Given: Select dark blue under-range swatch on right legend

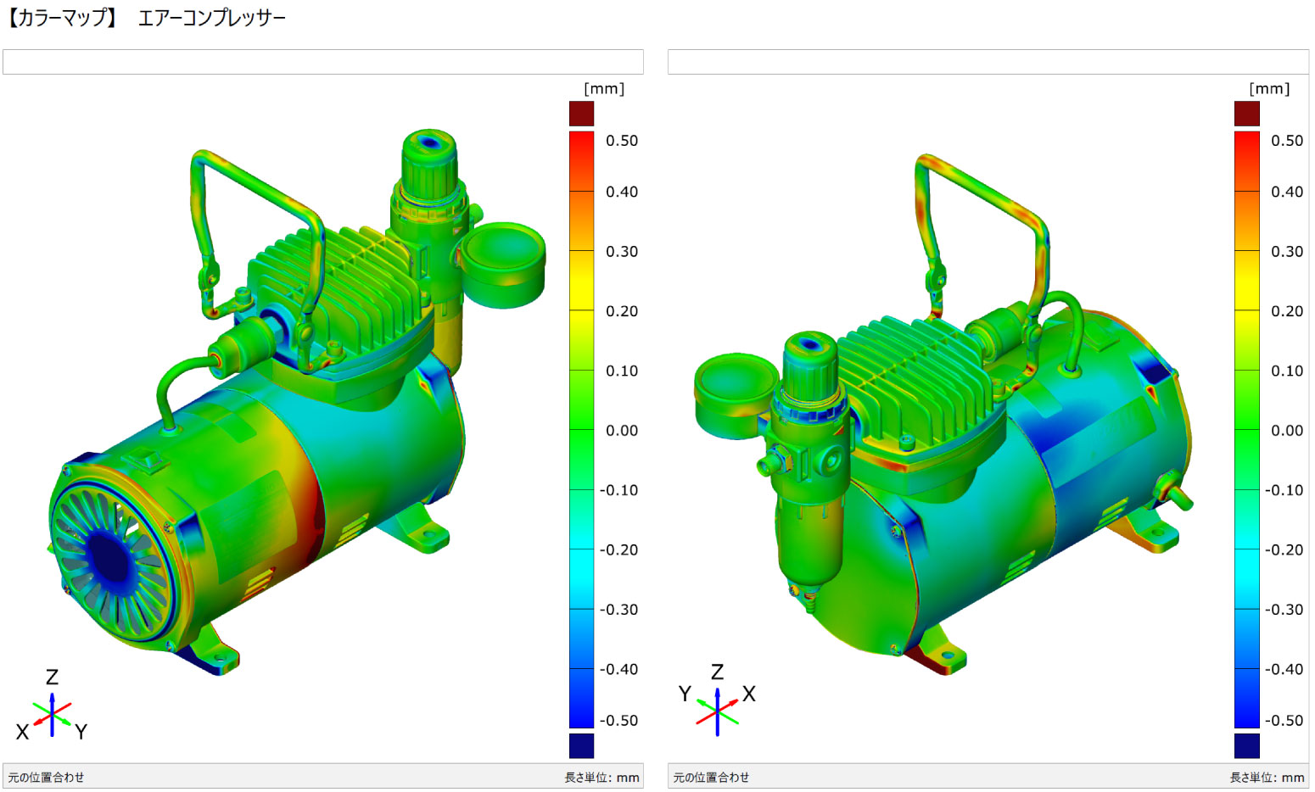Looking at the screenshot, I should pyautogui.click(x=1246, y=745).
